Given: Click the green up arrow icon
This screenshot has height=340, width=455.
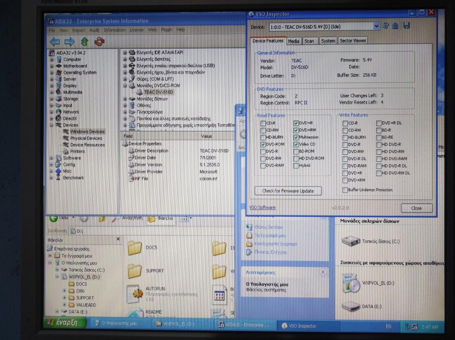Looking at the screenshot, I should pos(85,42).
